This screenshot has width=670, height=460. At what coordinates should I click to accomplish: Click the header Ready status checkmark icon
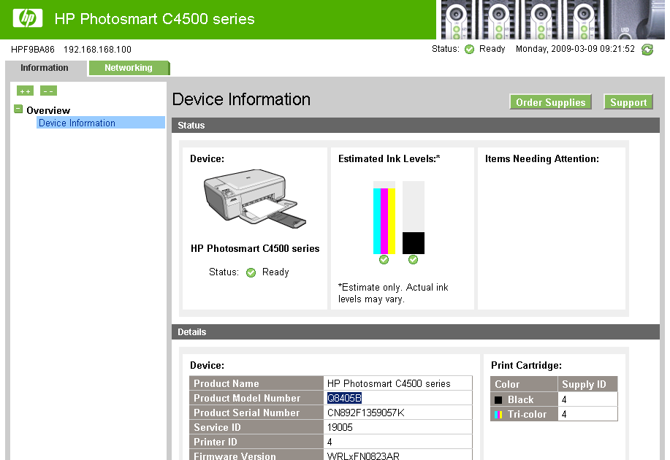(469, 49)
